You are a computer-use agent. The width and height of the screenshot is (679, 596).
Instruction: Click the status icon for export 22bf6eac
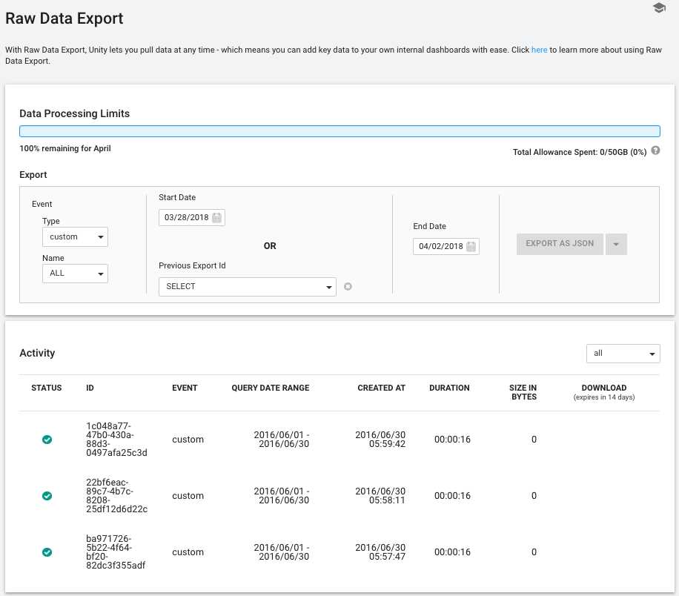click(47, 496)
